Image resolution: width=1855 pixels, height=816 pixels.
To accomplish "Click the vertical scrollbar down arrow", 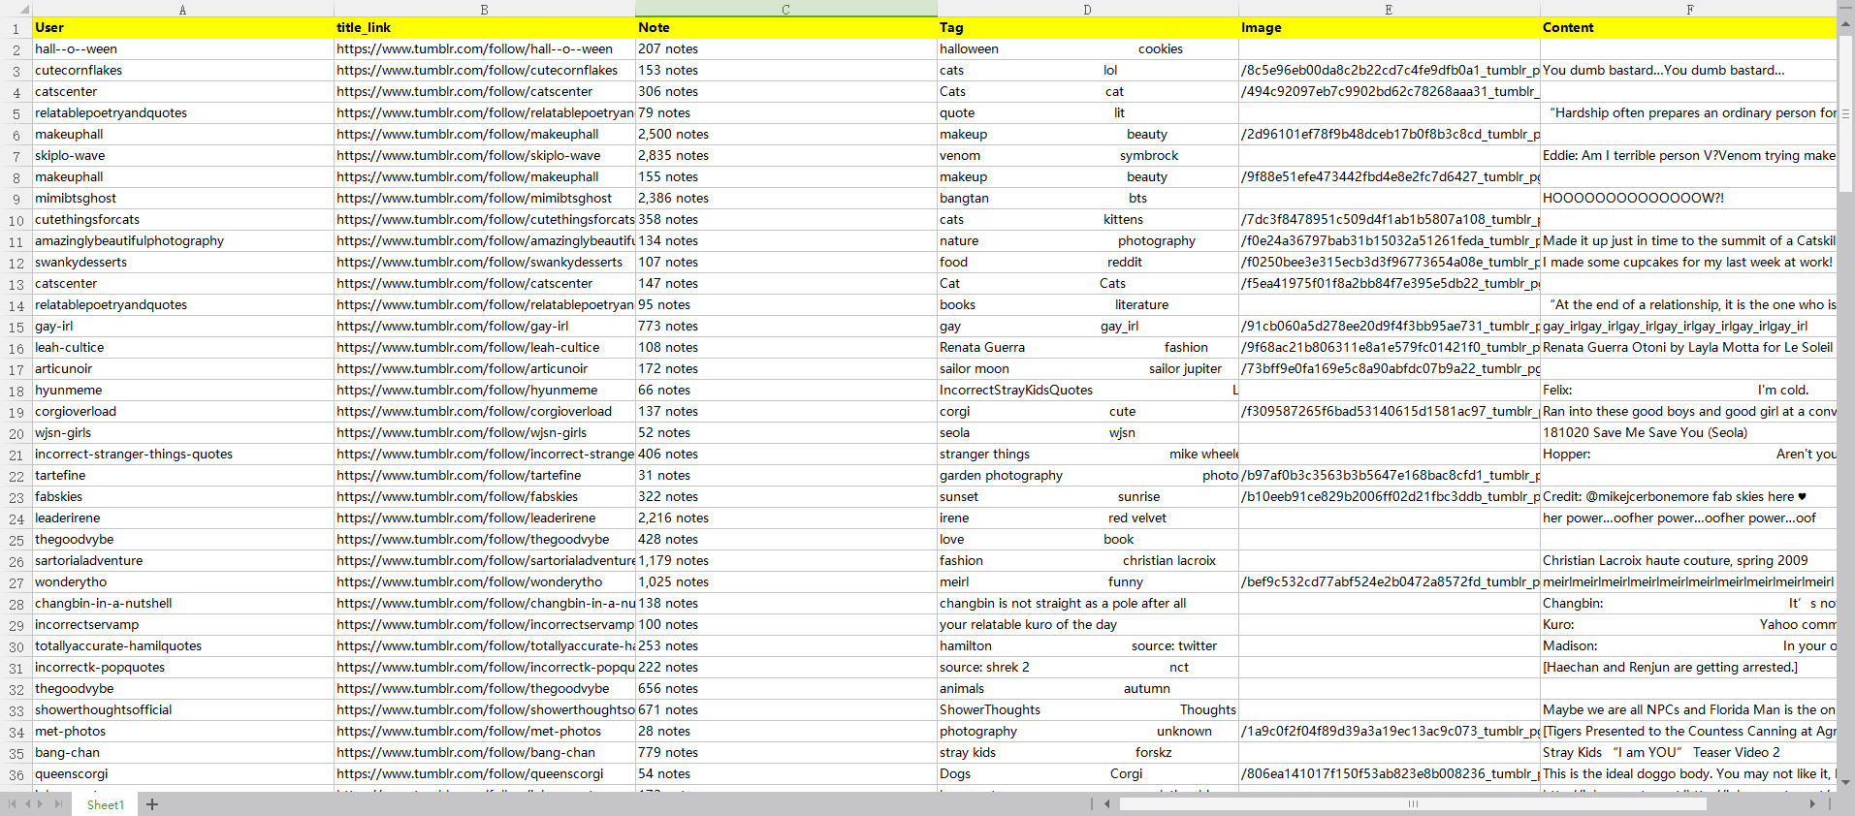I will pyautogui.click(x=1845, y=782).
